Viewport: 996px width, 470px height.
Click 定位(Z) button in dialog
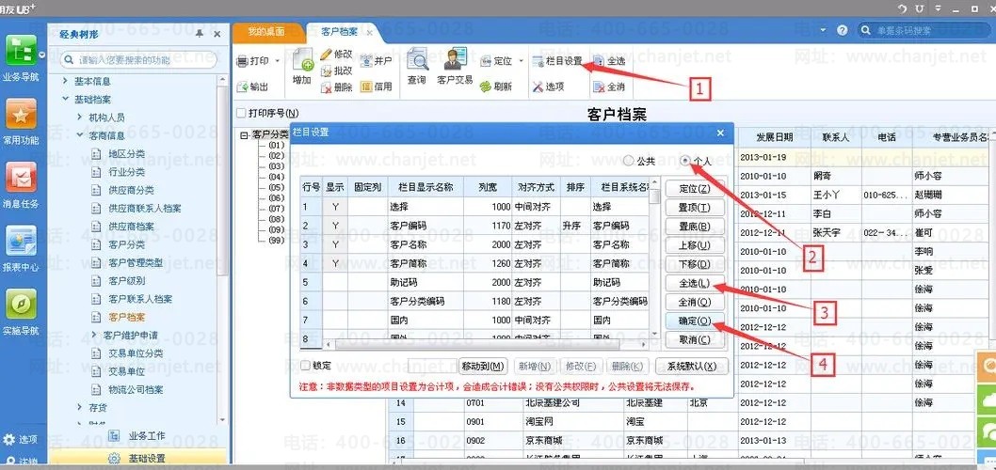694,188
